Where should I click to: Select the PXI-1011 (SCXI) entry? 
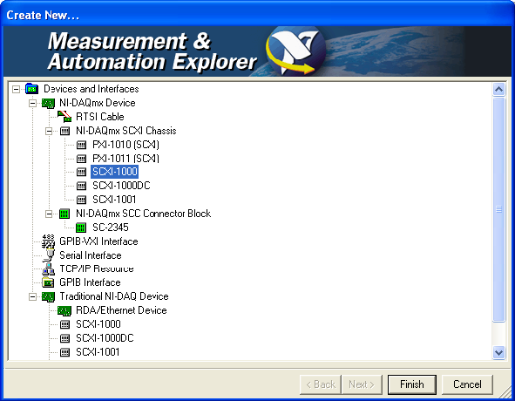pos(125,159)
